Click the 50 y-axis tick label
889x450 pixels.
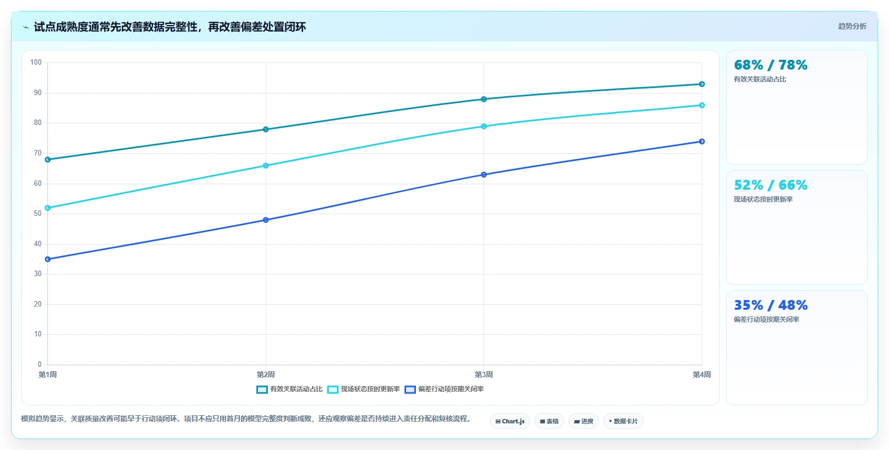click(x=38, y=214)
